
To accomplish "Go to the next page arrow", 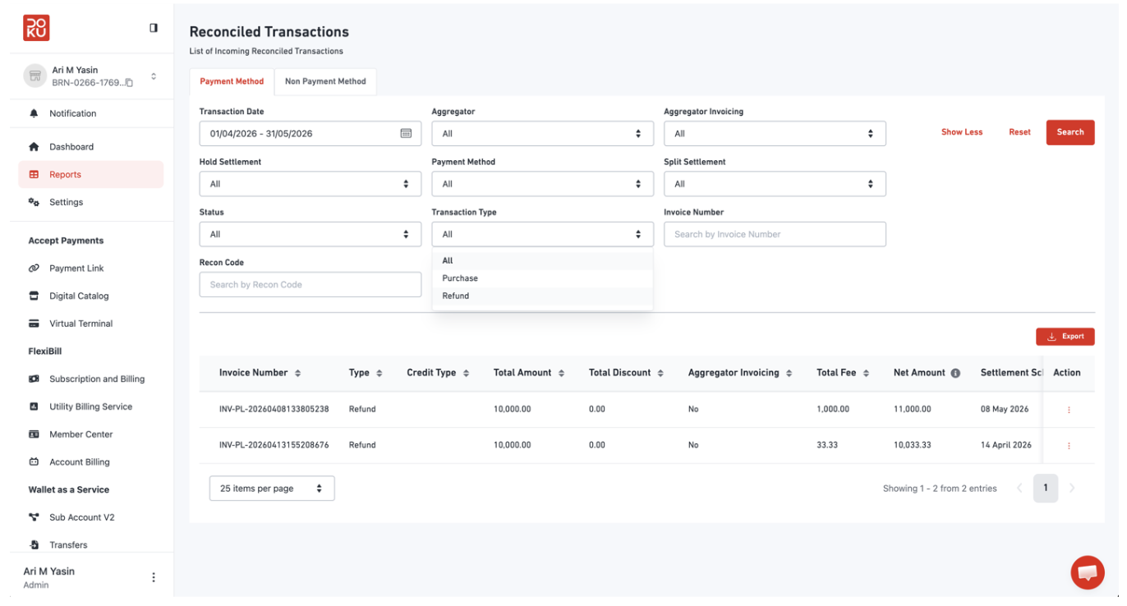I will 1072,488.
